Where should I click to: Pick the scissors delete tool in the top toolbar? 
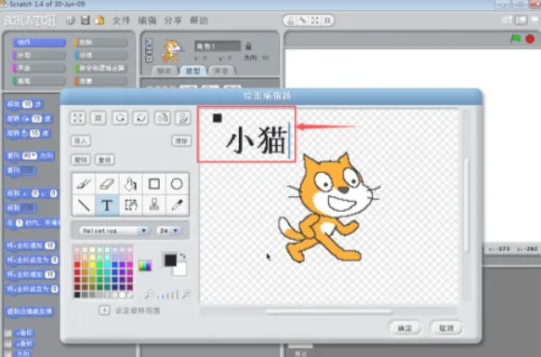(x=303, y=20)
